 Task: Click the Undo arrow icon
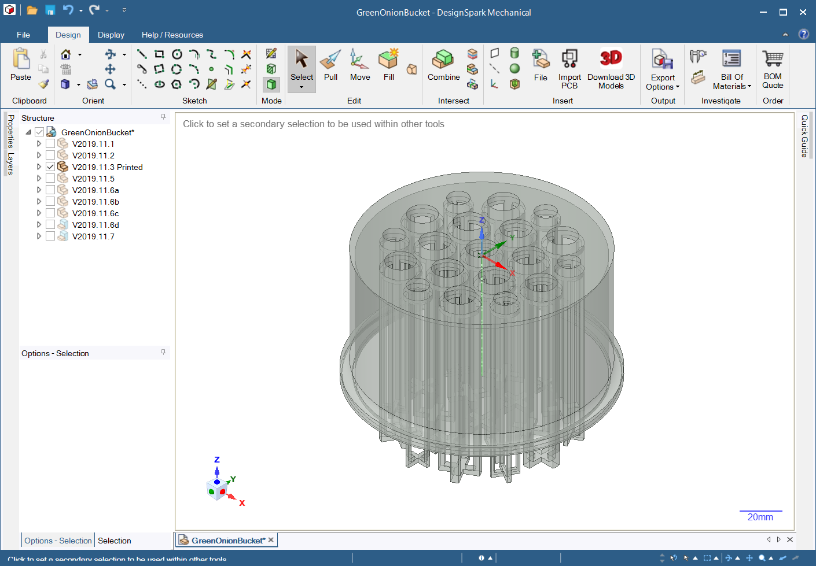point(68,10)
